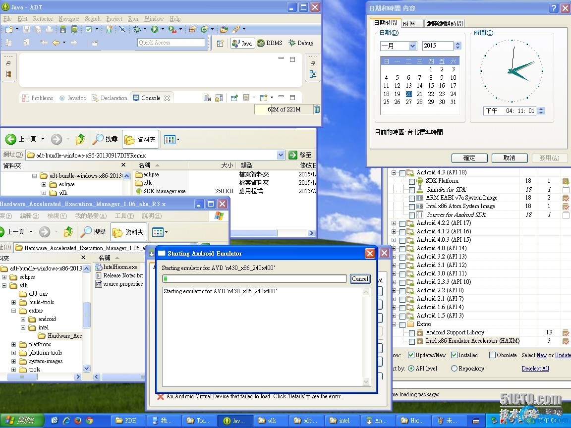The image size is (571, 428).
Task: Toggle Updates/New checkbox
Action: click(x=411, y=355)
